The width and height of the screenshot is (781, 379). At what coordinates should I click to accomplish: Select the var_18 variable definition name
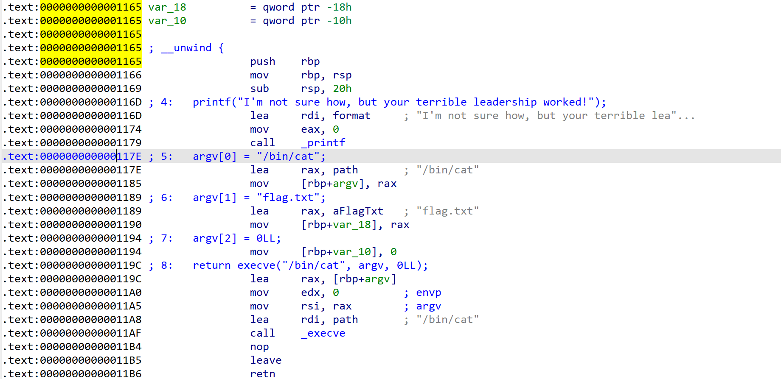[167, 7]
